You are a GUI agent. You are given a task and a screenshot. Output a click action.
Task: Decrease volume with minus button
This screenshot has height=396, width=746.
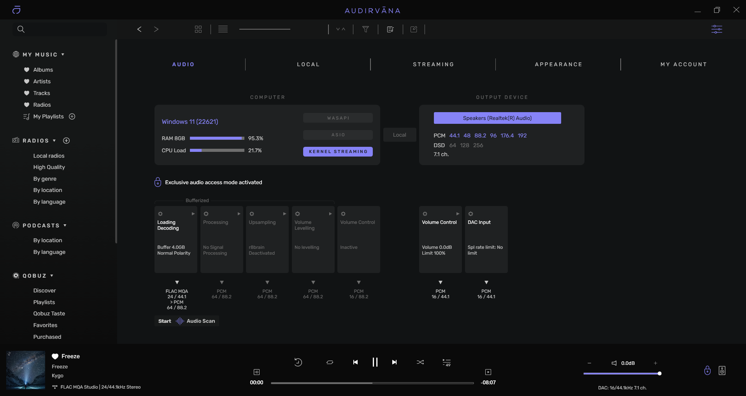589,363
